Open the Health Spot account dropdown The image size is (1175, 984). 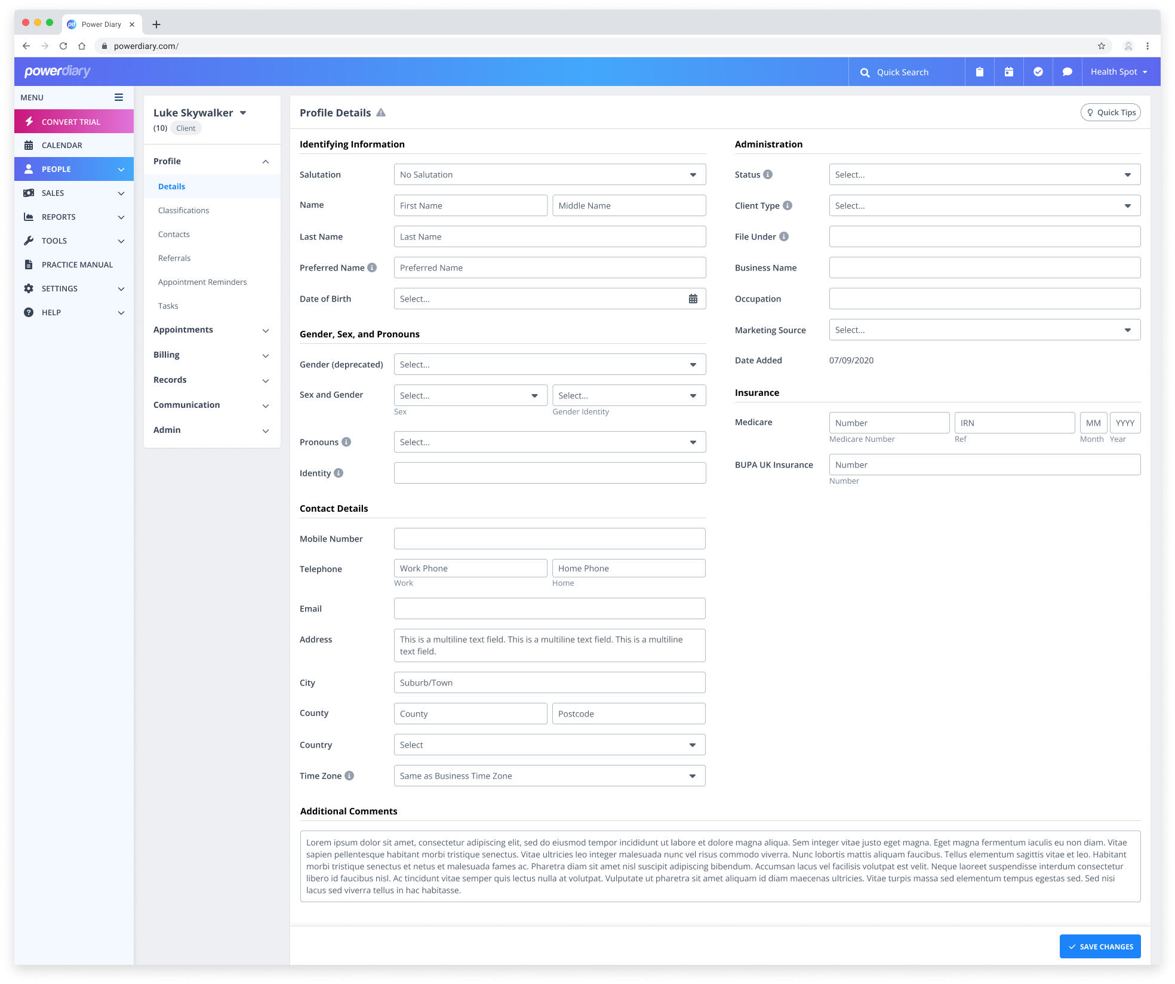tap(1119, 72)
